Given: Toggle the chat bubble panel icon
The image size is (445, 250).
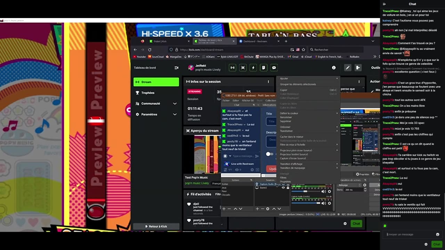Looking at the screenshot, I should [x=274, y=68].
